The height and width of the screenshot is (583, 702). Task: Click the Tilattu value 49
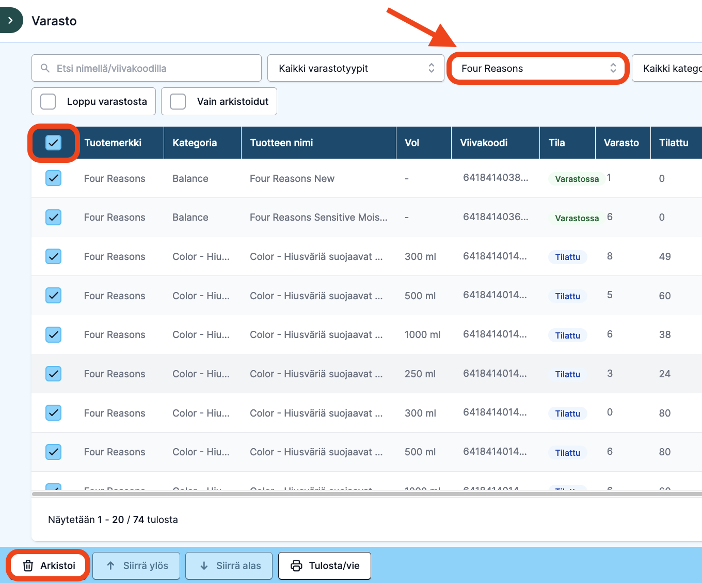(x=665, y=256)
